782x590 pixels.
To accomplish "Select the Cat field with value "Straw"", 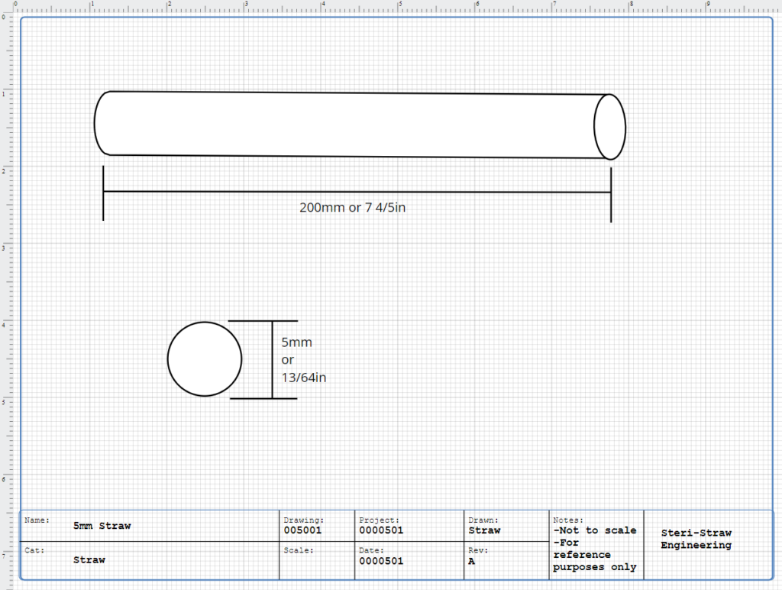I will pyautogui.click(x=89, y=559).
